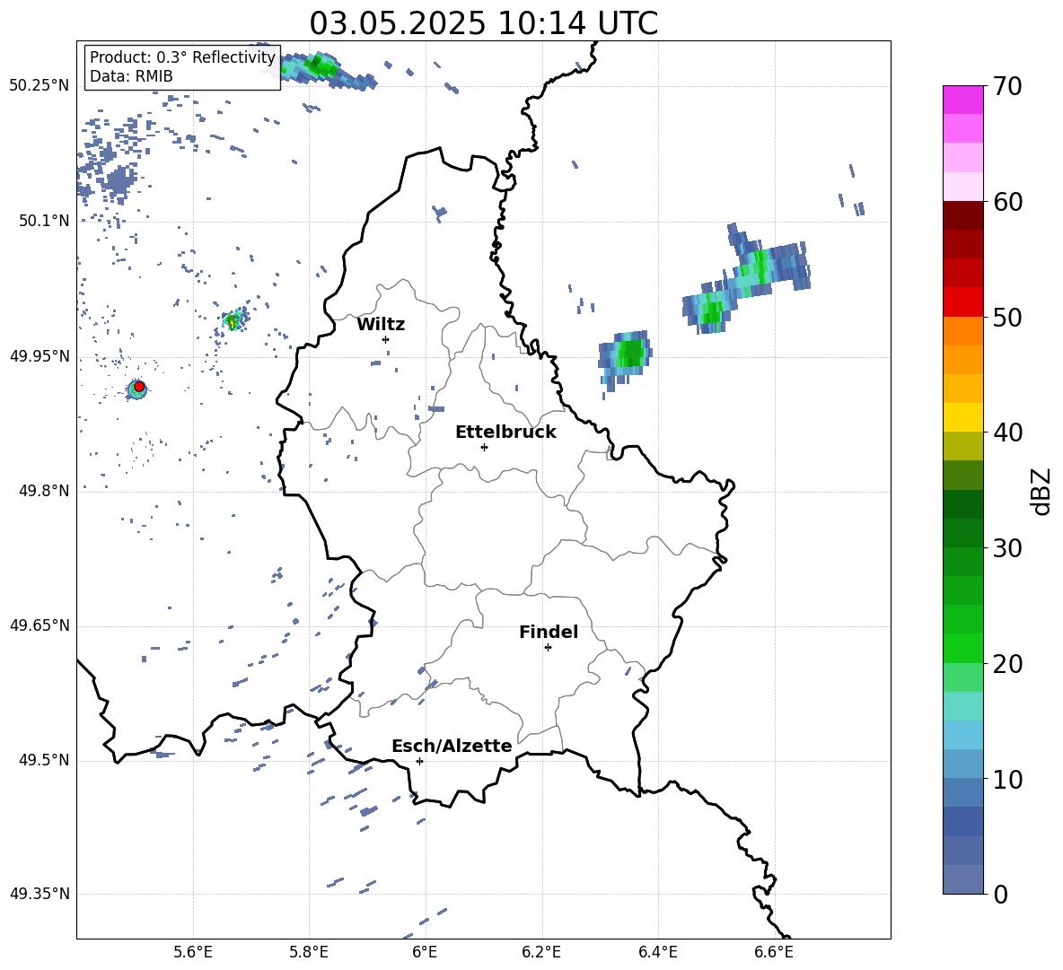
Task: Click the 6°E longitude tick label
Action: point(425,952)
